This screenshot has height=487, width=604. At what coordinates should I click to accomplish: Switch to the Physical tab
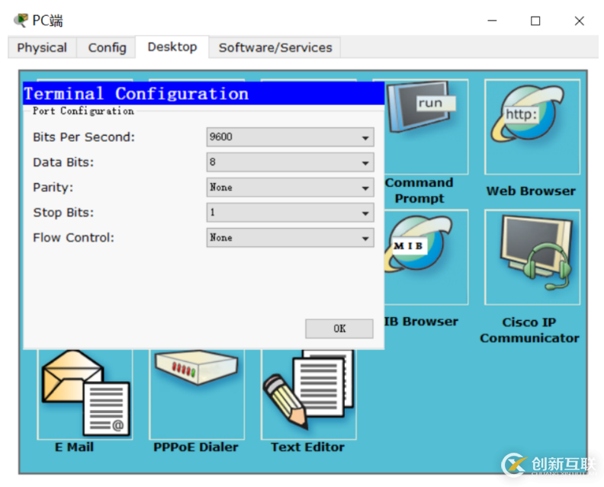(x=42, y=47)
